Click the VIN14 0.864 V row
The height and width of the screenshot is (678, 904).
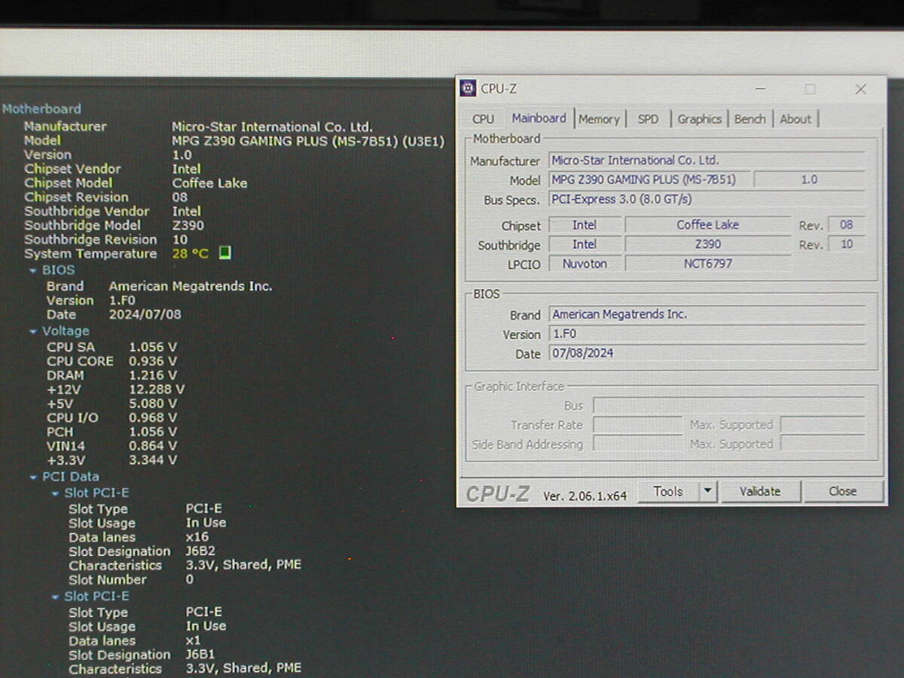point(111,446)
